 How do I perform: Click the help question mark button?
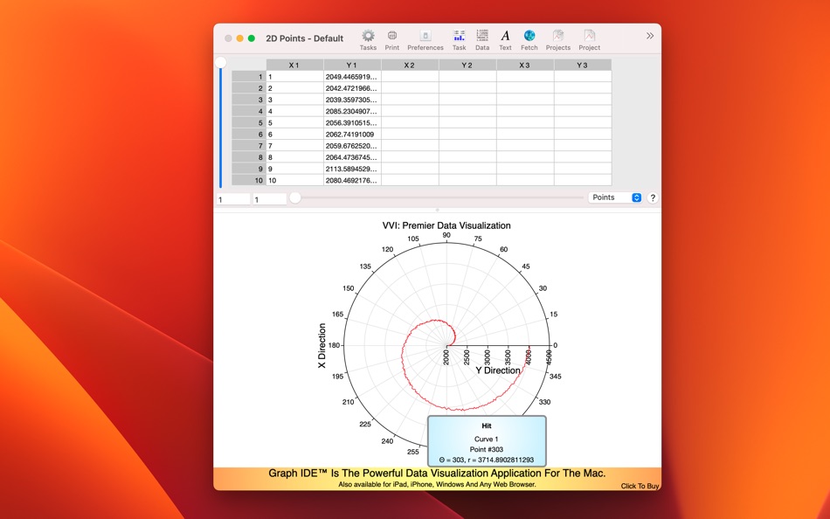click(x=653, y=197)
